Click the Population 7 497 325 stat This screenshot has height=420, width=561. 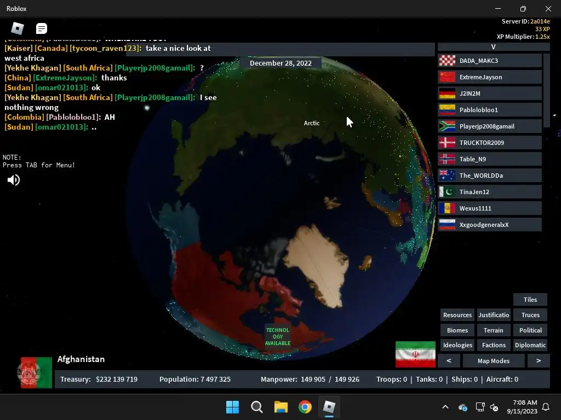195,380
